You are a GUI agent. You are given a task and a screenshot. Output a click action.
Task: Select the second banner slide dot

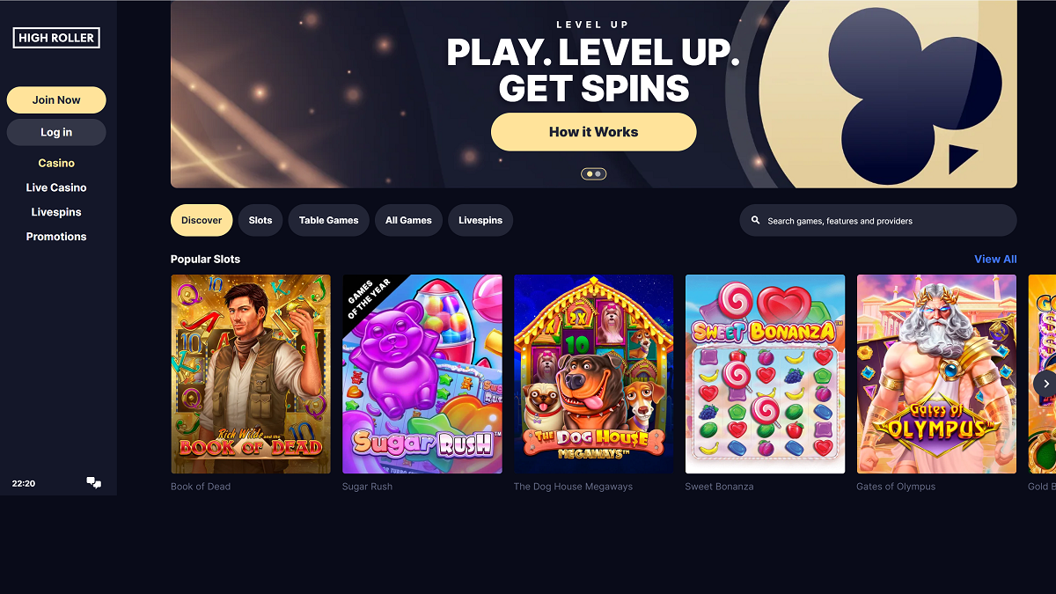click(598, 174)
